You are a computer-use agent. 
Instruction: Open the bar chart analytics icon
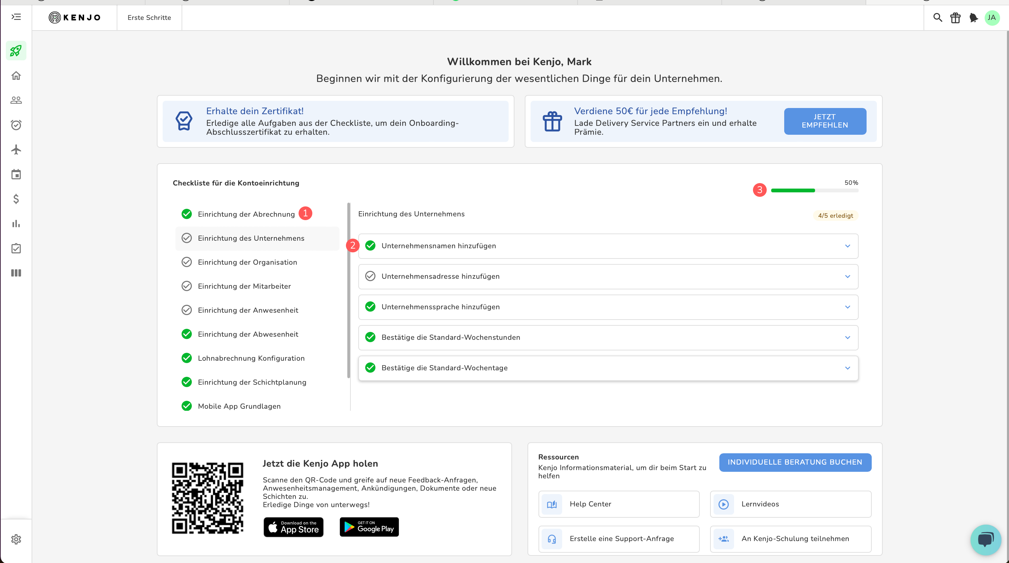[16, 224]
